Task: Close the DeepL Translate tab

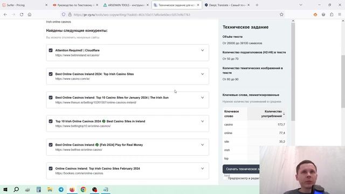Action: coord(249,5)
